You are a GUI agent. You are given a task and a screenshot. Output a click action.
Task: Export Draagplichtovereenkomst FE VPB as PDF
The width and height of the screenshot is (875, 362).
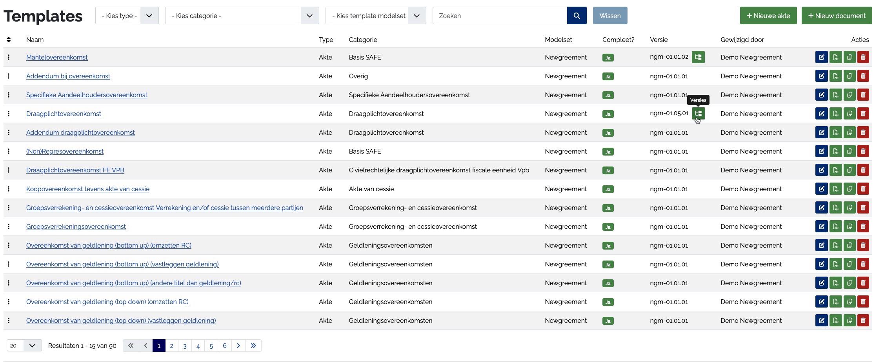pos(835,170)
